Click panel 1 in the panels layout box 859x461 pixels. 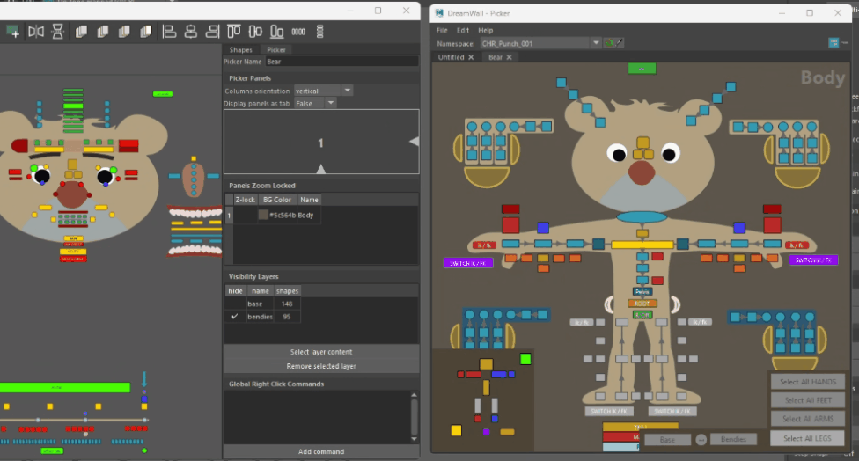(x=321, y=142)
